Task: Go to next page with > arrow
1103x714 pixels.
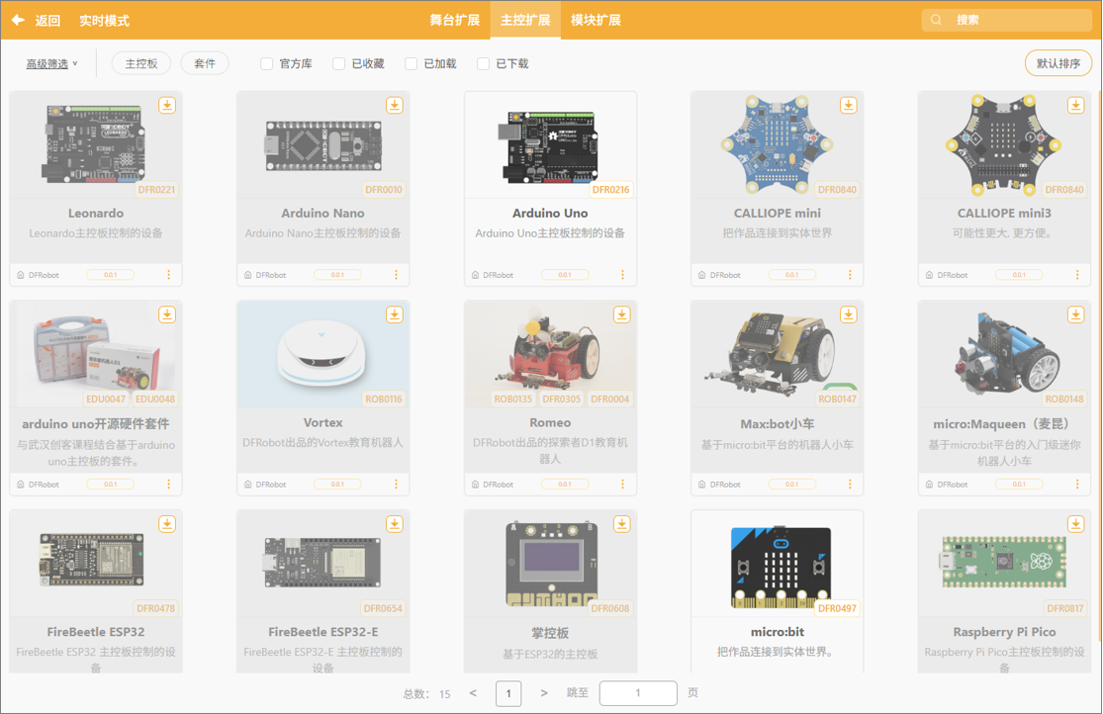Action: click(544, 693)
